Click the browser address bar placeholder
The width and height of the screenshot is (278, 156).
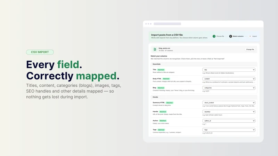[x=167, y=24]
